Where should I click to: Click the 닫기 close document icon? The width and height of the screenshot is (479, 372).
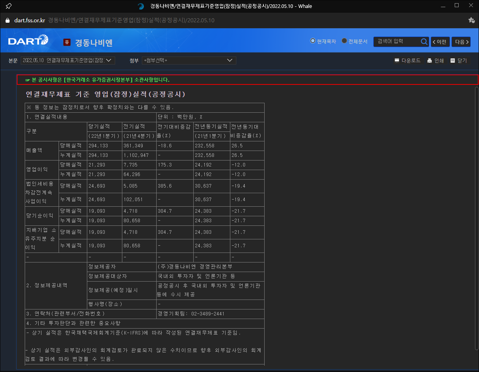453,61
